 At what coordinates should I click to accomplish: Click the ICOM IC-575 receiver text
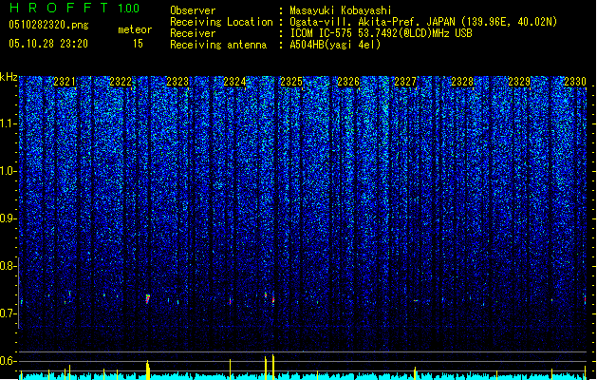381,33
